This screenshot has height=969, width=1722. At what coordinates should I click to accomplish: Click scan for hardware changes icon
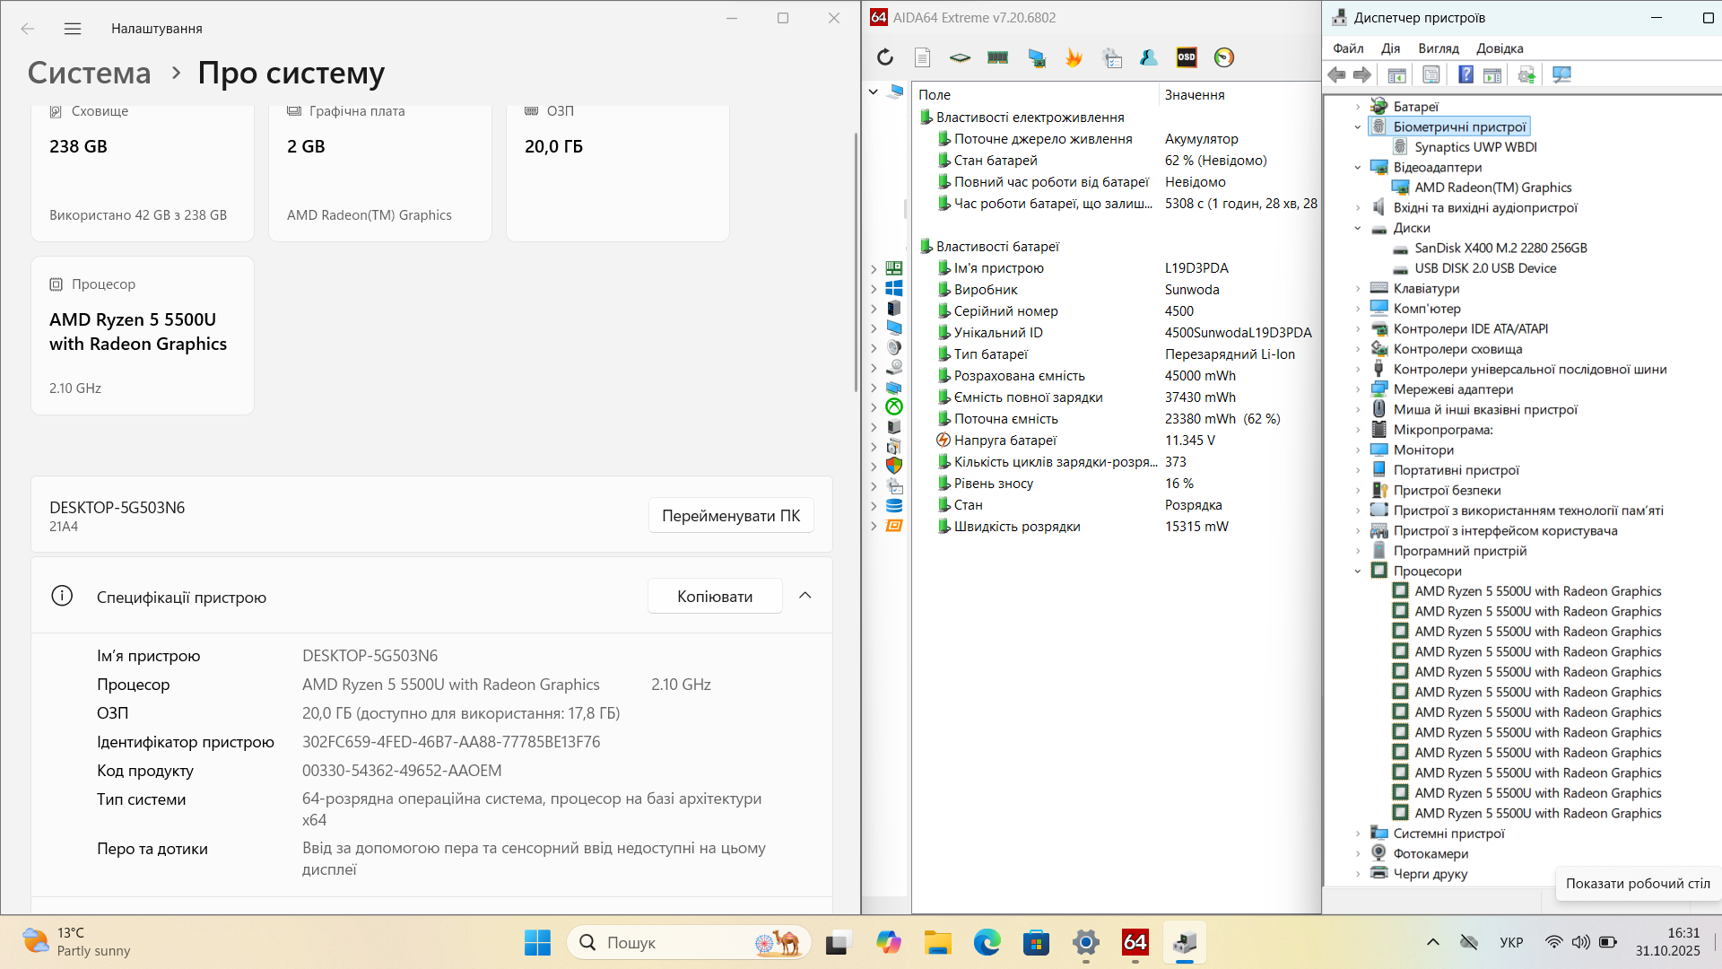pyautogui.click(x=1561, y=74)
